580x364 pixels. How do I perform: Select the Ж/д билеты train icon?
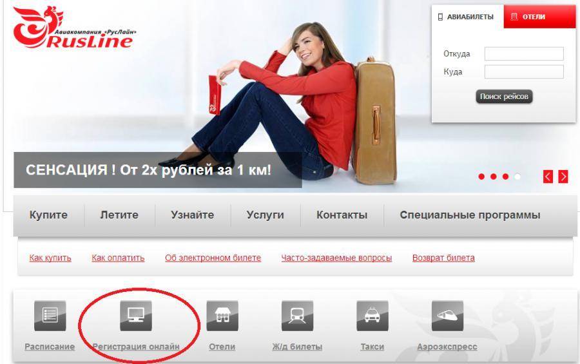[297, 316]
